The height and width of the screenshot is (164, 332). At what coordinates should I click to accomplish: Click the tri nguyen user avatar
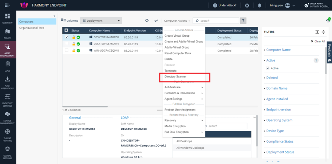(287, 5)
